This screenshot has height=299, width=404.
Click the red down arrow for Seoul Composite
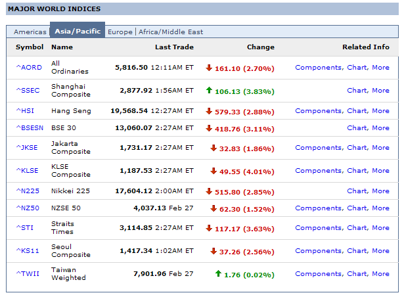click(x=213, y=251)
